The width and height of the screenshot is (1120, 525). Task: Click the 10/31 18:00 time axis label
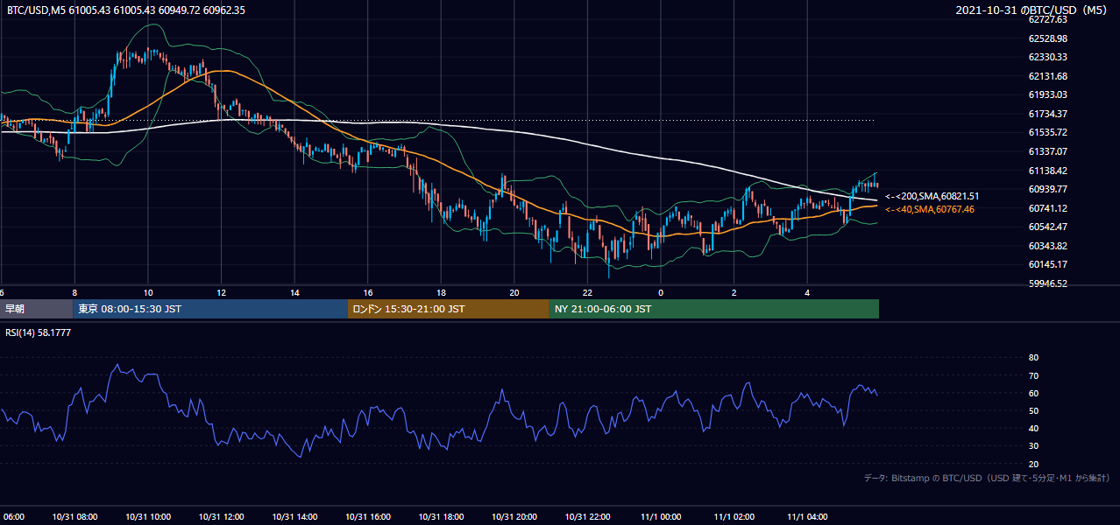coord(441,516)
